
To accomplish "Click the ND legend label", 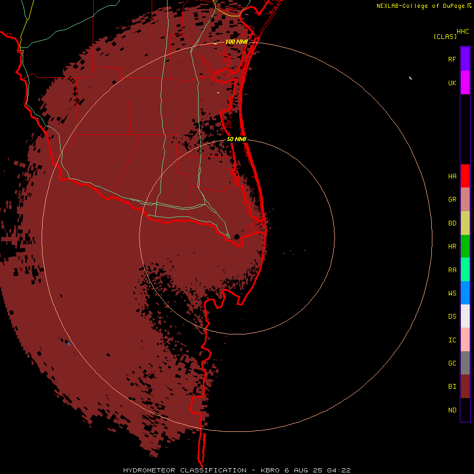I will click(x=452, y=410).
